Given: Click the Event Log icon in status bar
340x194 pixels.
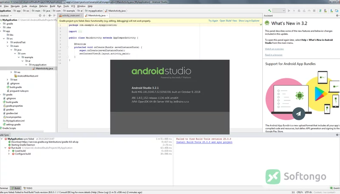Looking at the screenshot, I should 331,188.
